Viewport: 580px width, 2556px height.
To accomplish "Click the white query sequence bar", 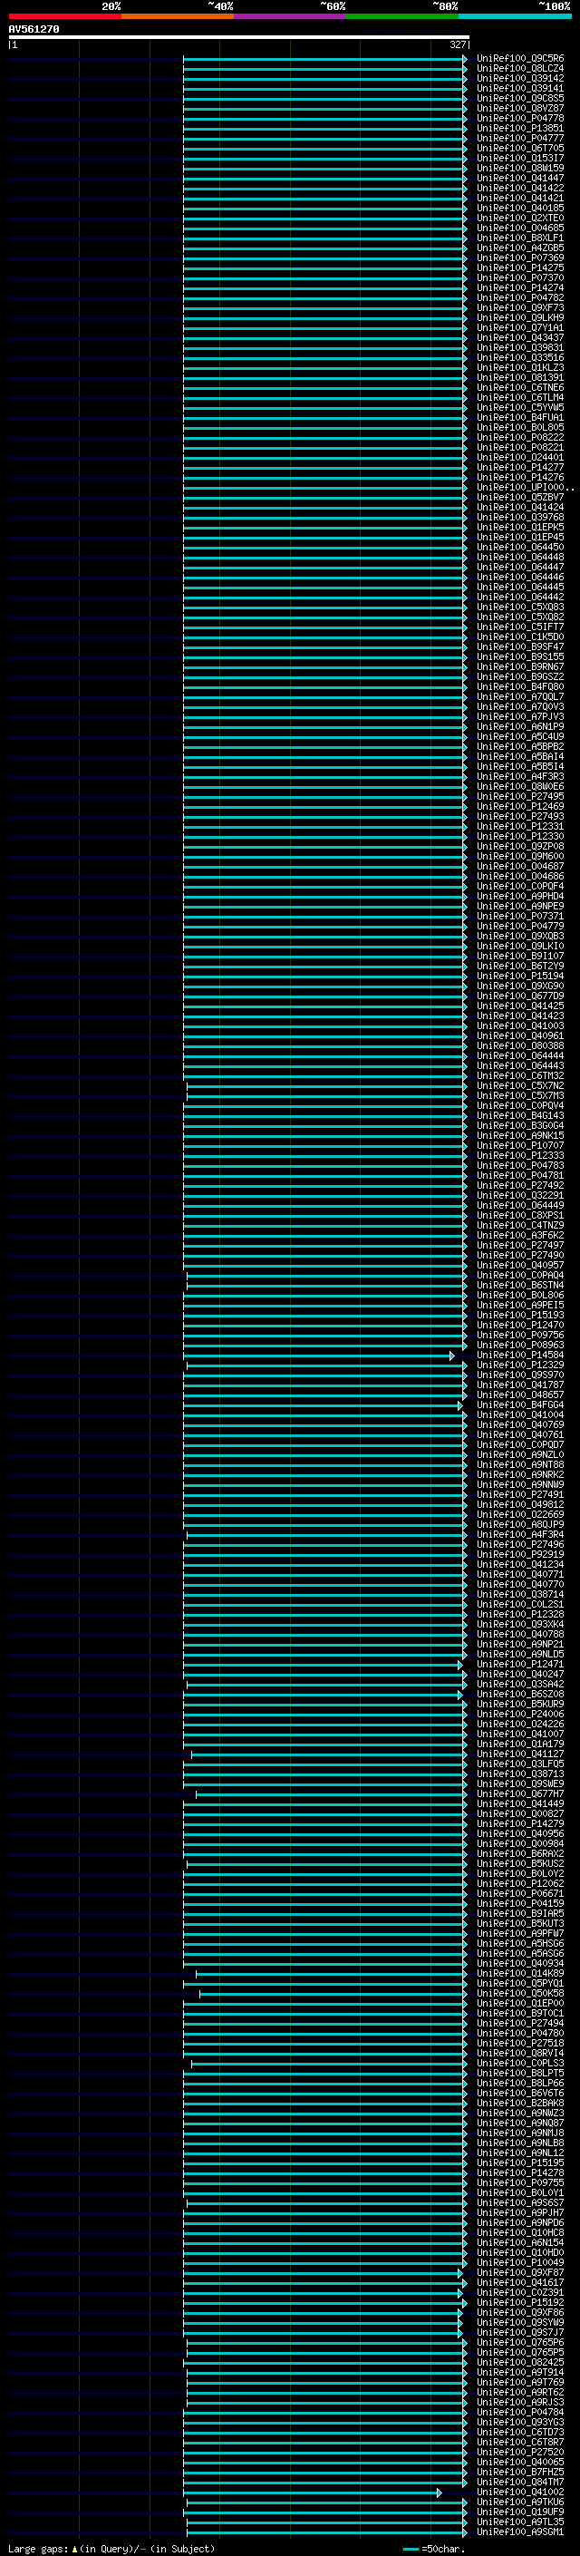I will coord(239,36).
